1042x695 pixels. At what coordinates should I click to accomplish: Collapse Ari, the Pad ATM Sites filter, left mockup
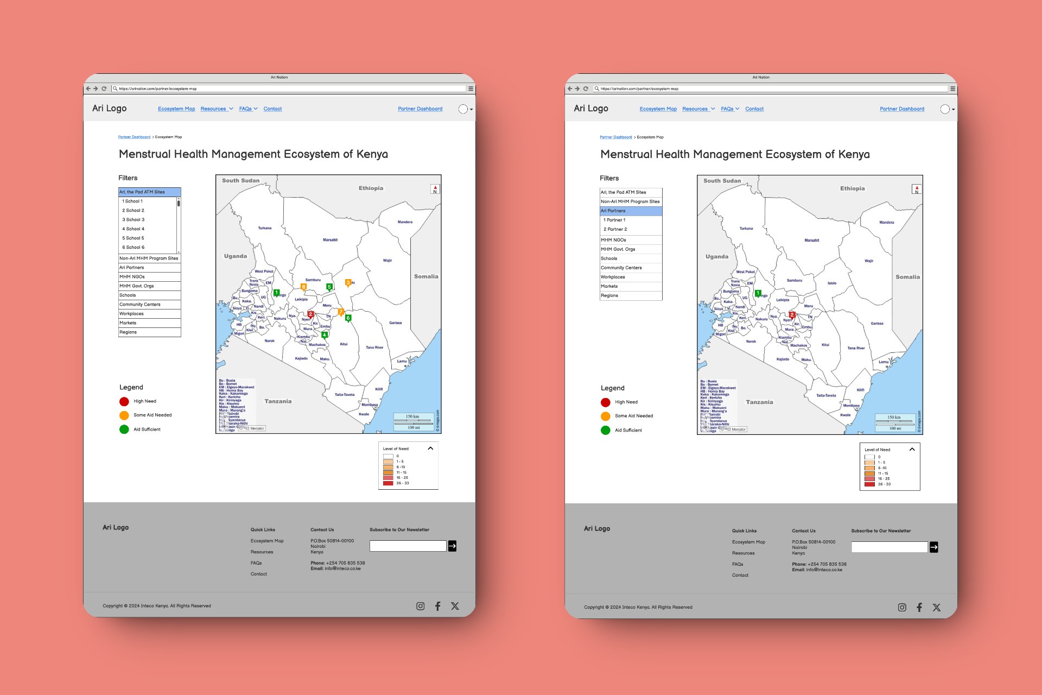click(150, 192)
